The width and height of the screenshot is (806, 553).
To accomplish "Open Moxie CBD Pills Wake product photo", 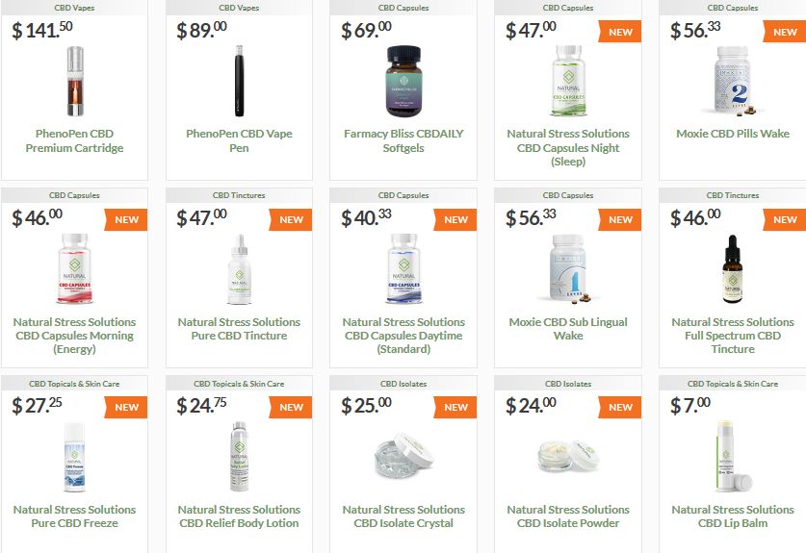I will pyautogui.click(x=733, y=80).
